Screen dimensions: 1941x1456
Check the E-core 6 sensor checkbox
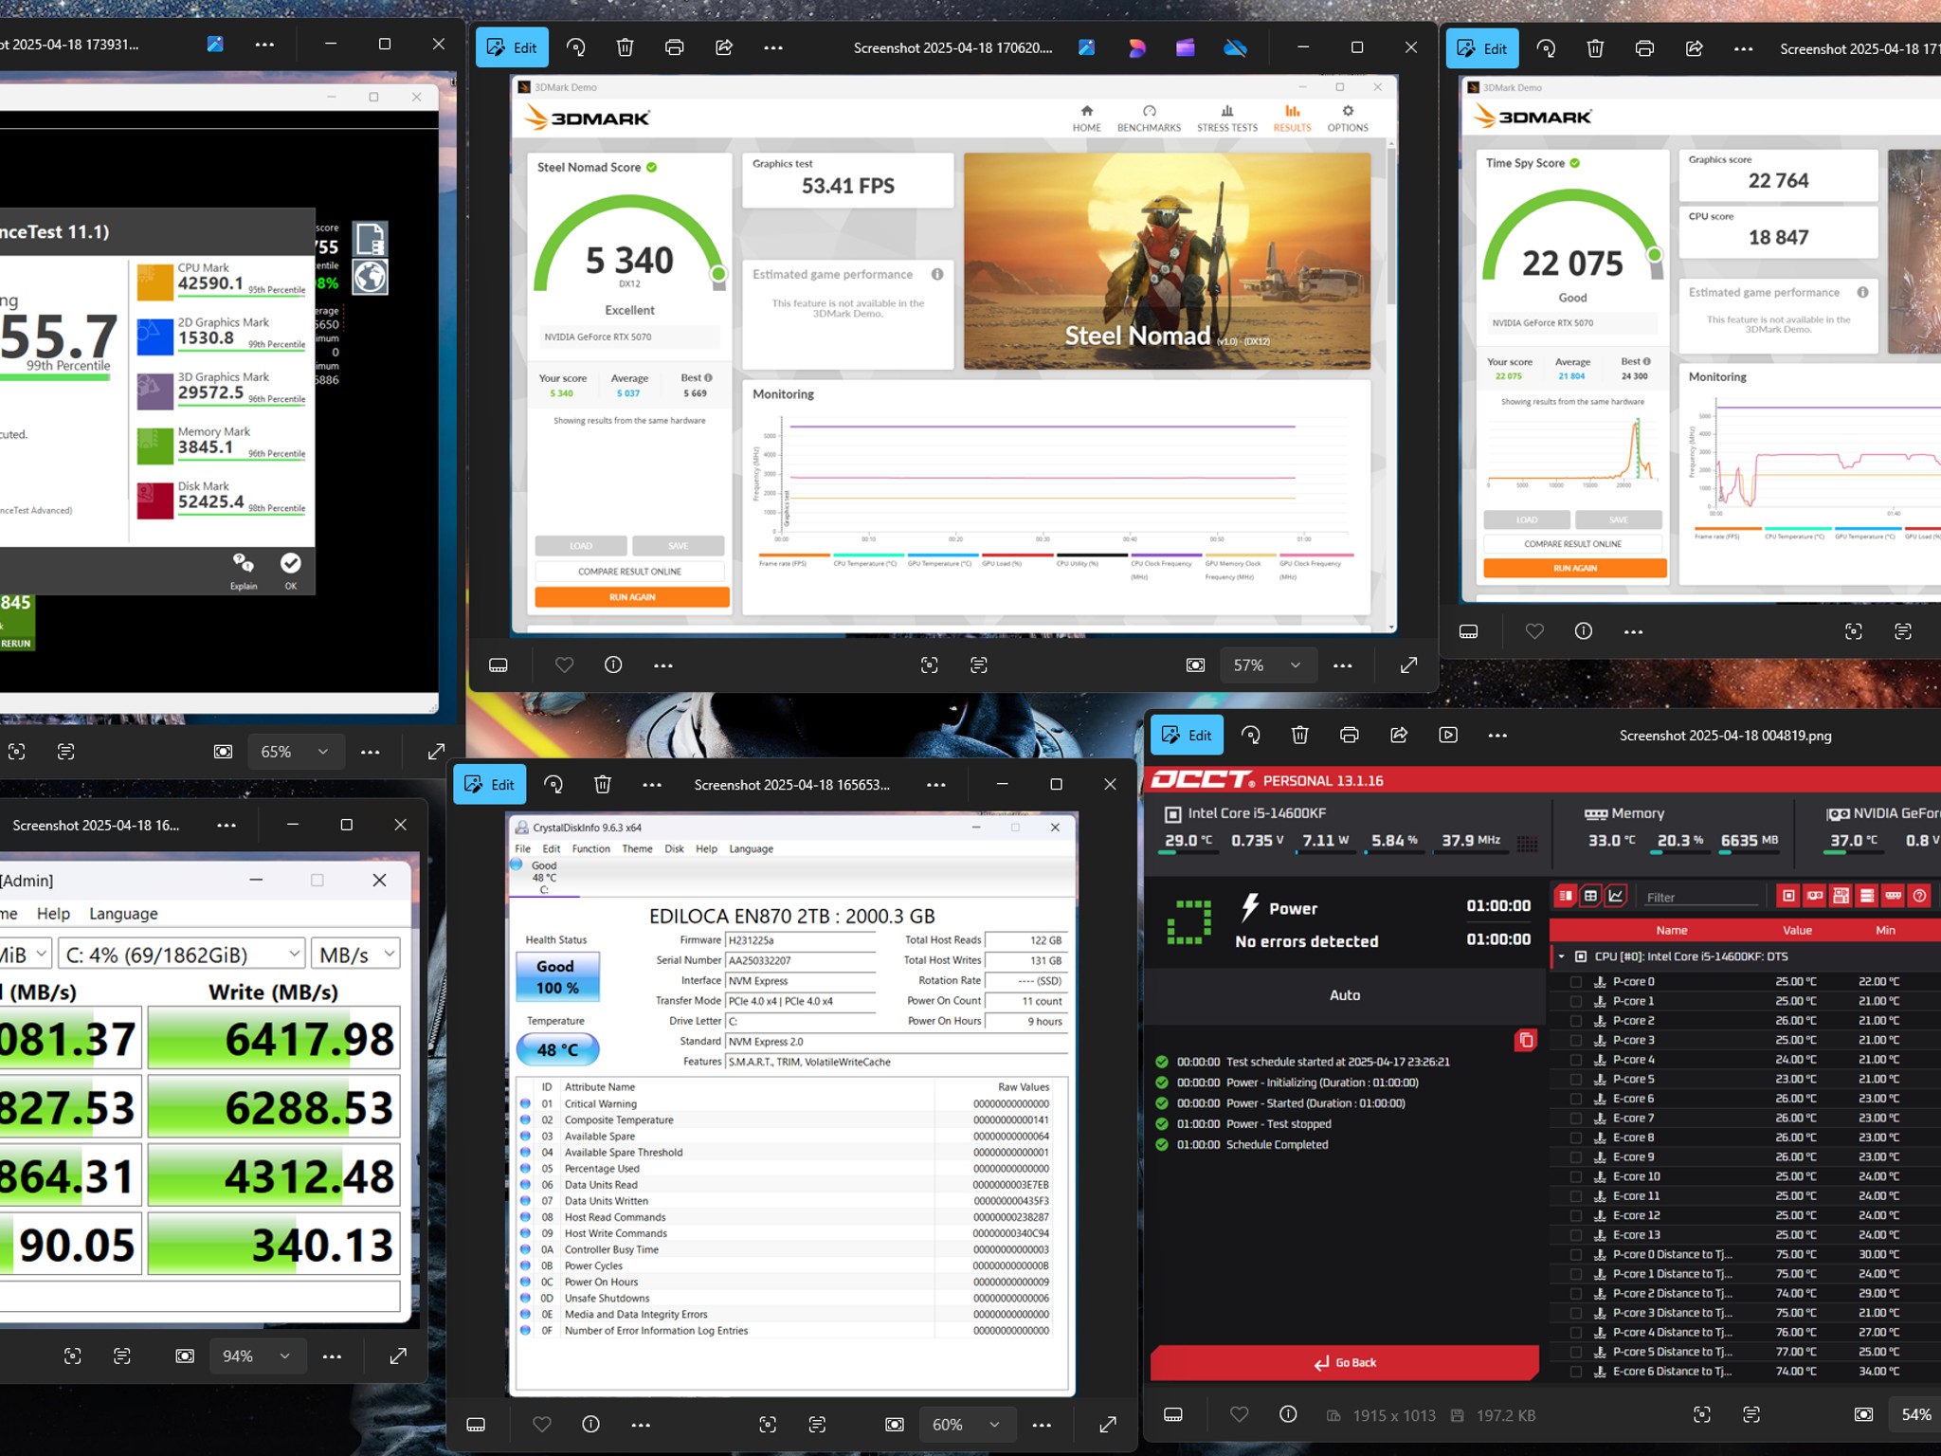pyautogui.click(x=1575, y=1099)
